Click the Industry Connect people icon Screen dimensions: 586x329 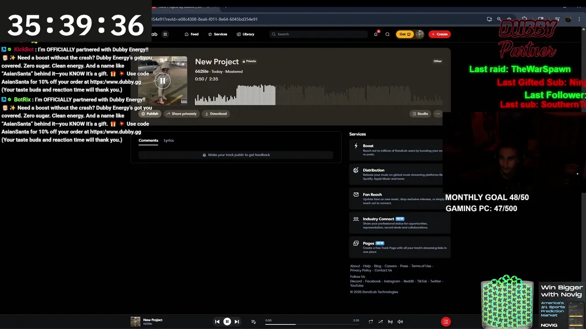pos(356,219)
